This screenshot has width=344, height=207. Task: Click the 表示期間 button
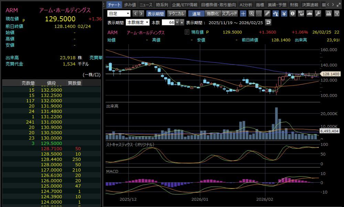155,14
